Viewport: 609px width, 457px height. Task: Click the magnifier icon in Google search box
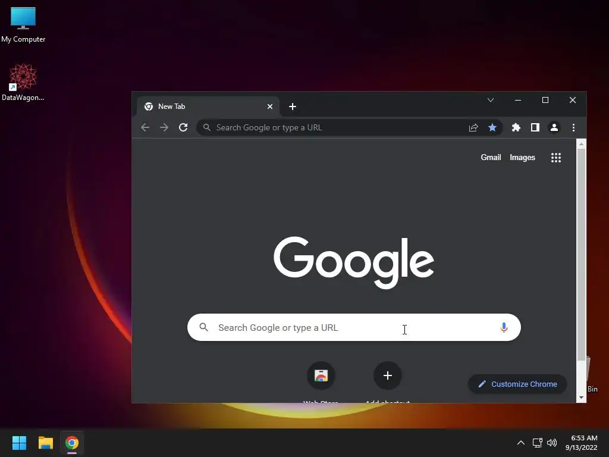[204, 327]
